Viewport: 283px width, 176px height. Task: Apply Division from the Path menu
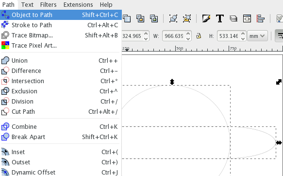click(61, 102)
